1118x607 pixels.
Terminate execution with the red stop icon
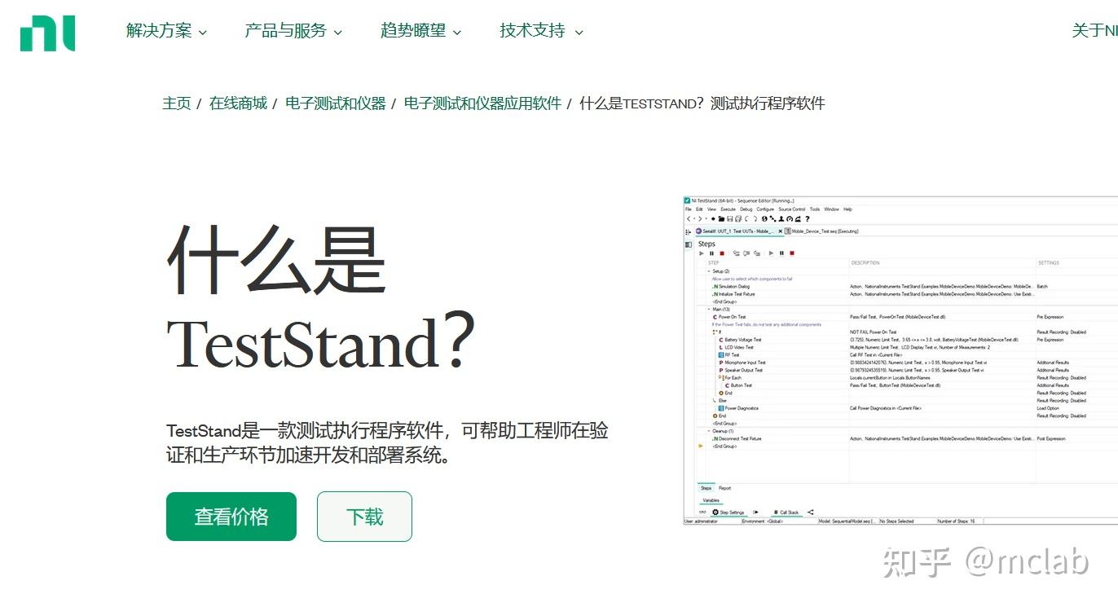(x=722, y=253)
